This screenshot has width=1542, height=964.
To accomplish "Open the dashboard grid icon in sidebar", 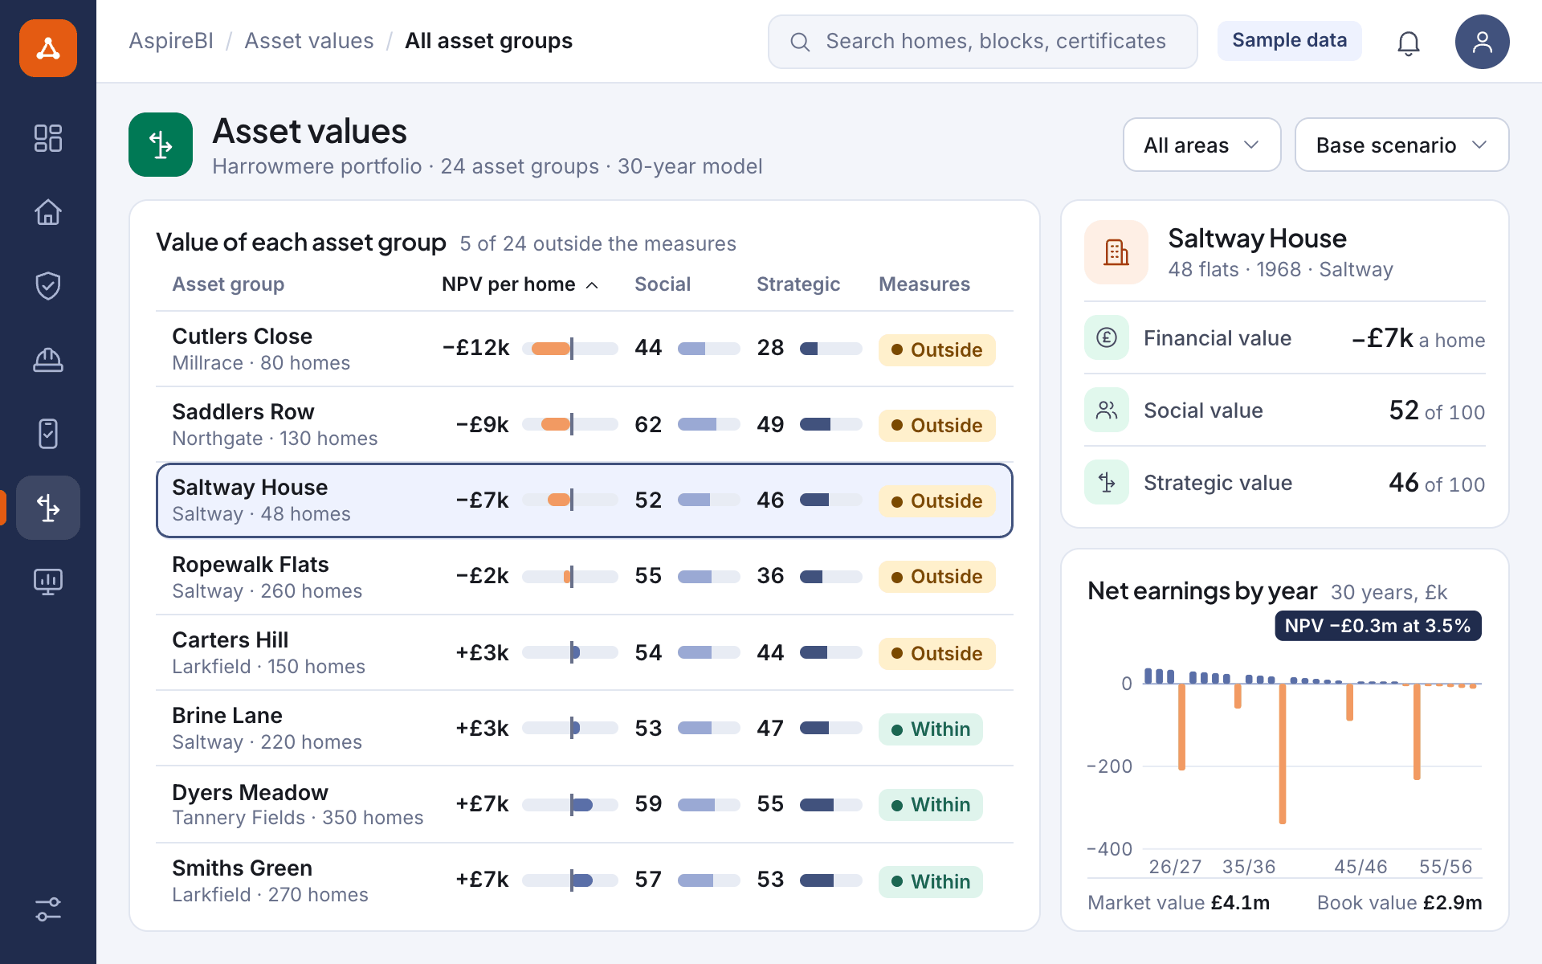I will click(48, 138).
